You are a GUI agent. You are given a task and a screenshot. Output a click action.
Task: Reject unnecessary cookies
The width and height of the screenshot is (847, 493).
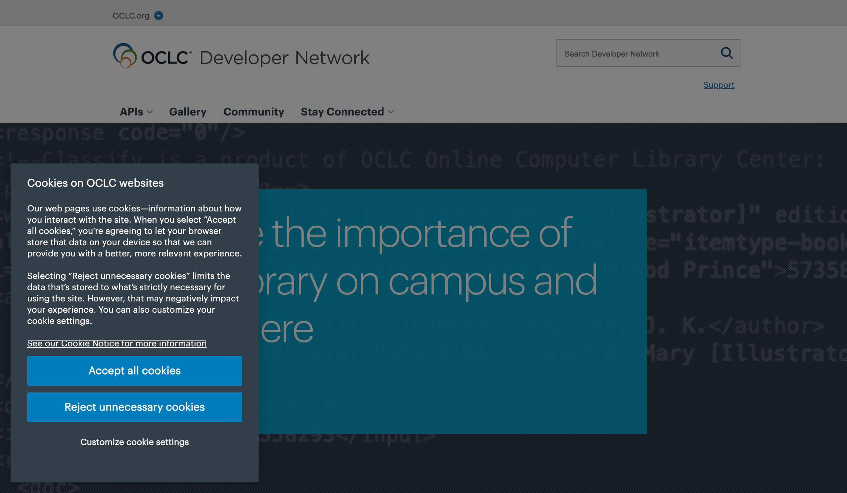point(134,407)
